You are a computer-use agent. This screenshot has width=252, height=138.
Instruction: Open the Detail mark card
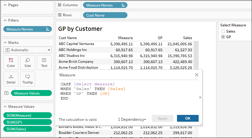click(11, 79)
